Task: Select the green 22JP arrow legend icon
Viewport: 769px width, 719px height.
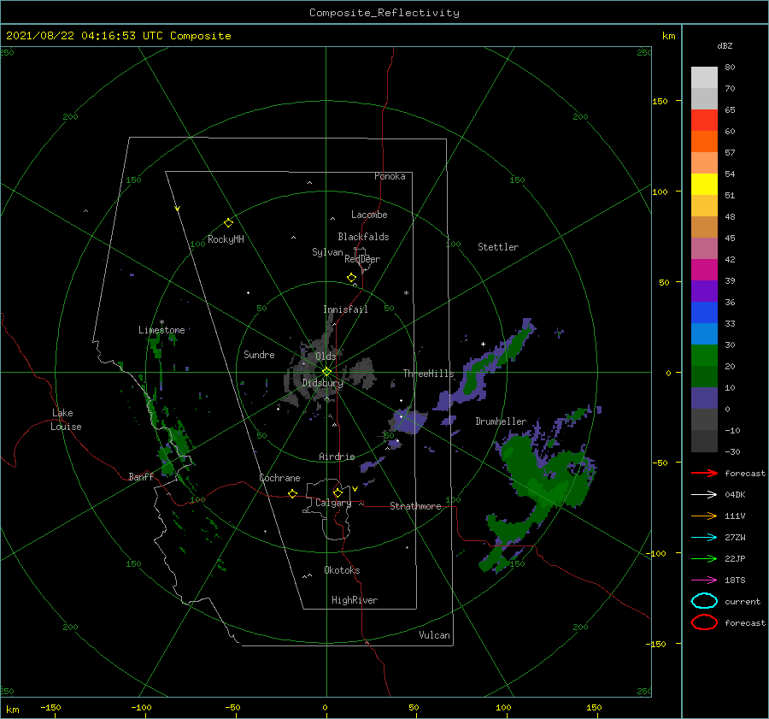Action: pyautogui.click(x=704, y=558)
